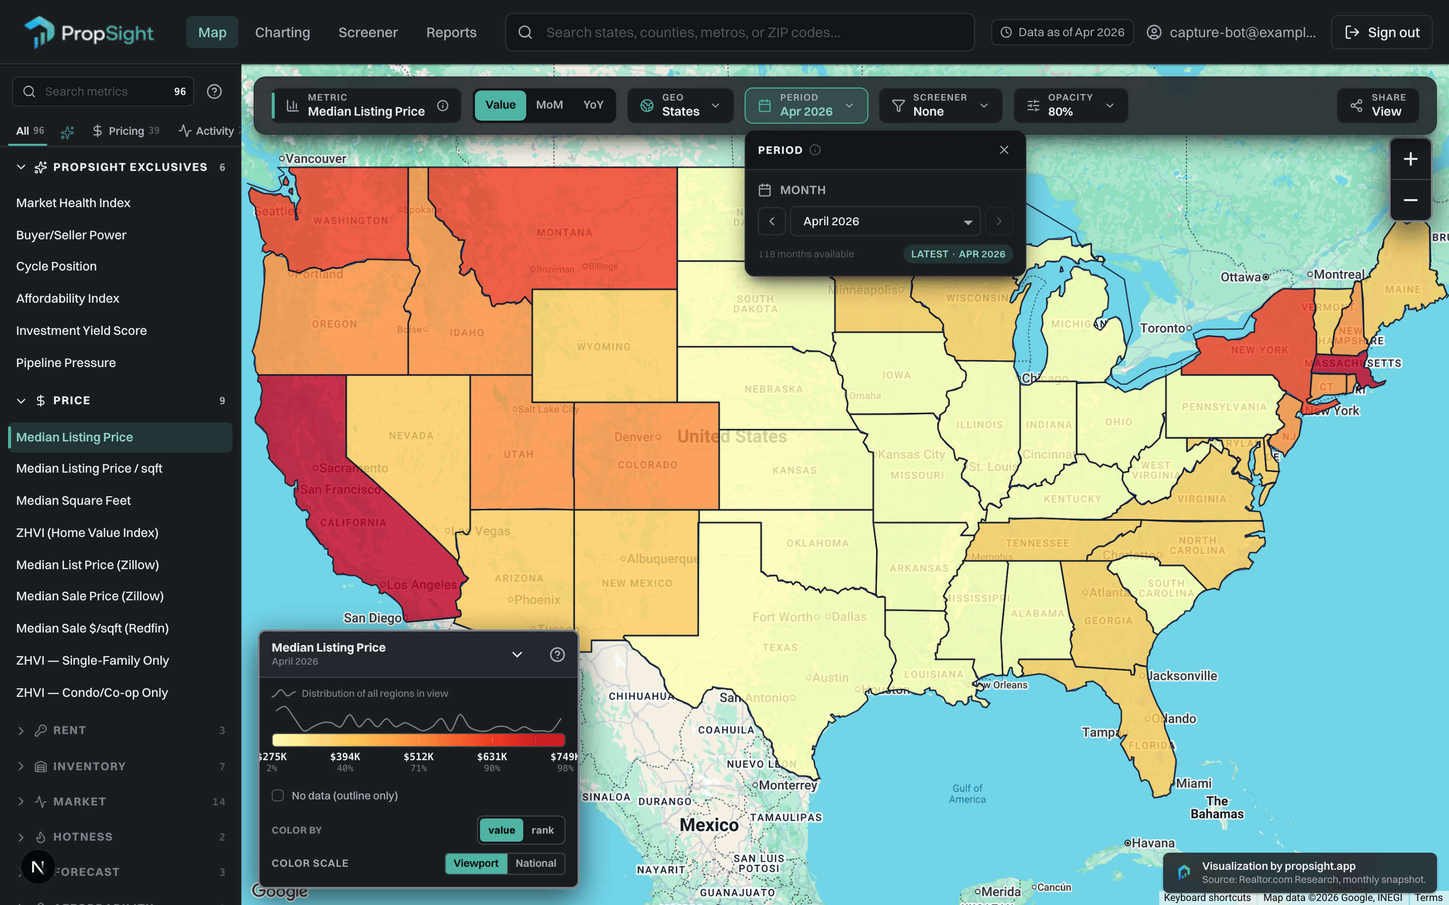Image resolution: width=1449 pixels, height=905 pixels.
Task: Color by value toggle
Action: (x=501, y=830)
